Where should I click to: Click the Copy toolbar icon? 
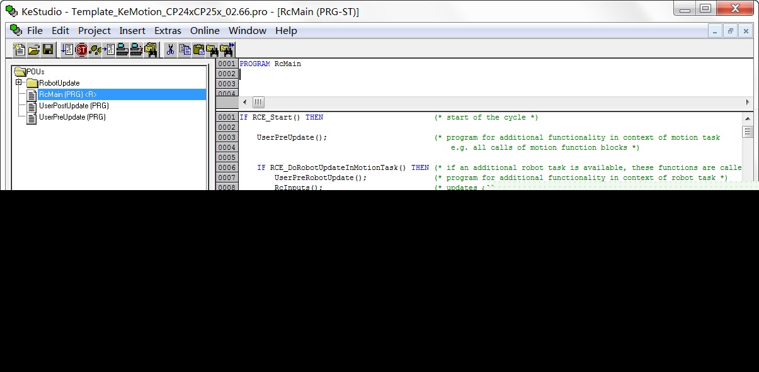point(185,49)
